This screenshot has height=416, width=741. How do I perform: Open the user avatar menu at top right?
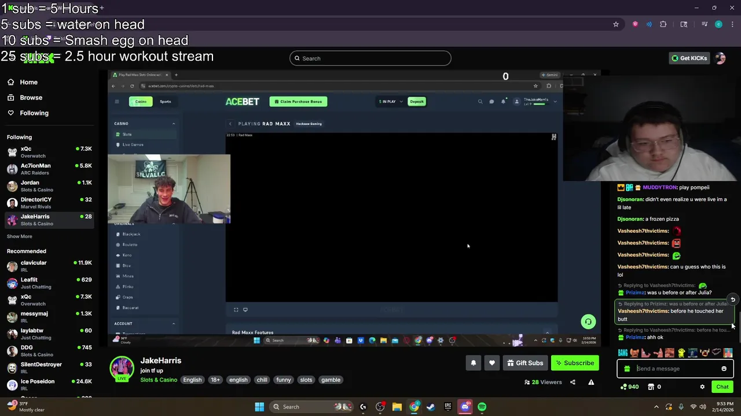click(720, 58)
